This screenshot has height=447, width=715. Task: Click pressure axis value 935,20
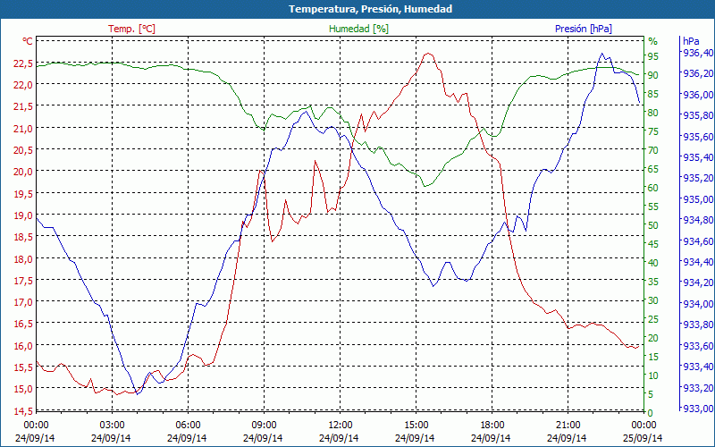[x=698, y=178]
